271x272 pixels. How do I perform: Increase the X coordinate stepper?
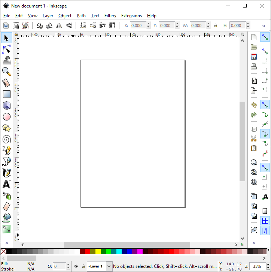tap(149, 24)
